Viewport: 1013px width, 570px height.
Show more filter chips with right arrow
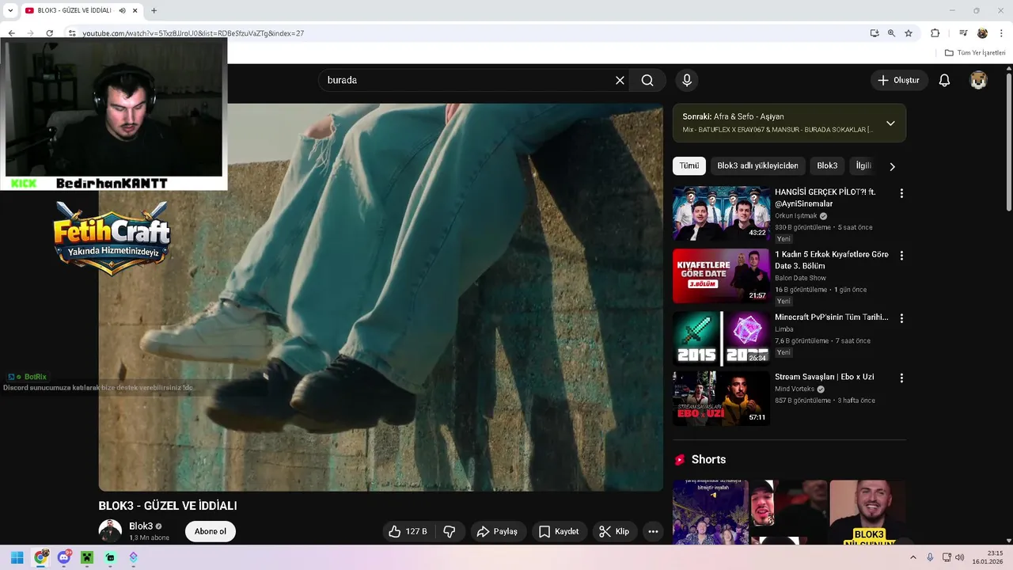[892, 166]
